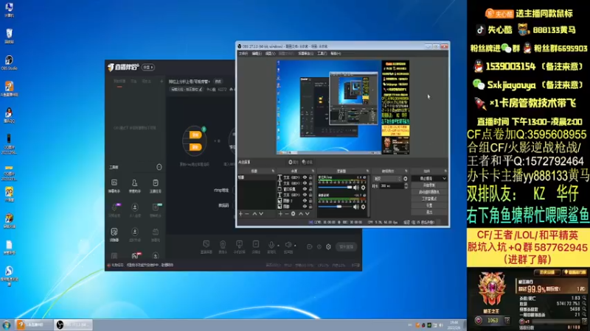Hide the 窗口采集 source via eye icon
This screenshot has width=590, height=331.
point(305,189)
